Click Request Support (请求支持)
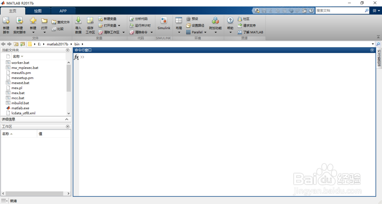Viewport: 382px width, 204px height. 246,25
